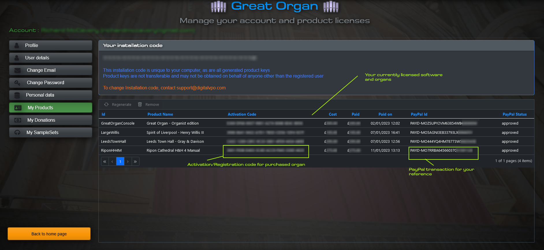Screen dimensions: 544x250
Task: Click approved status for GreatOrganConsole
Action: [x=510, y=123]
